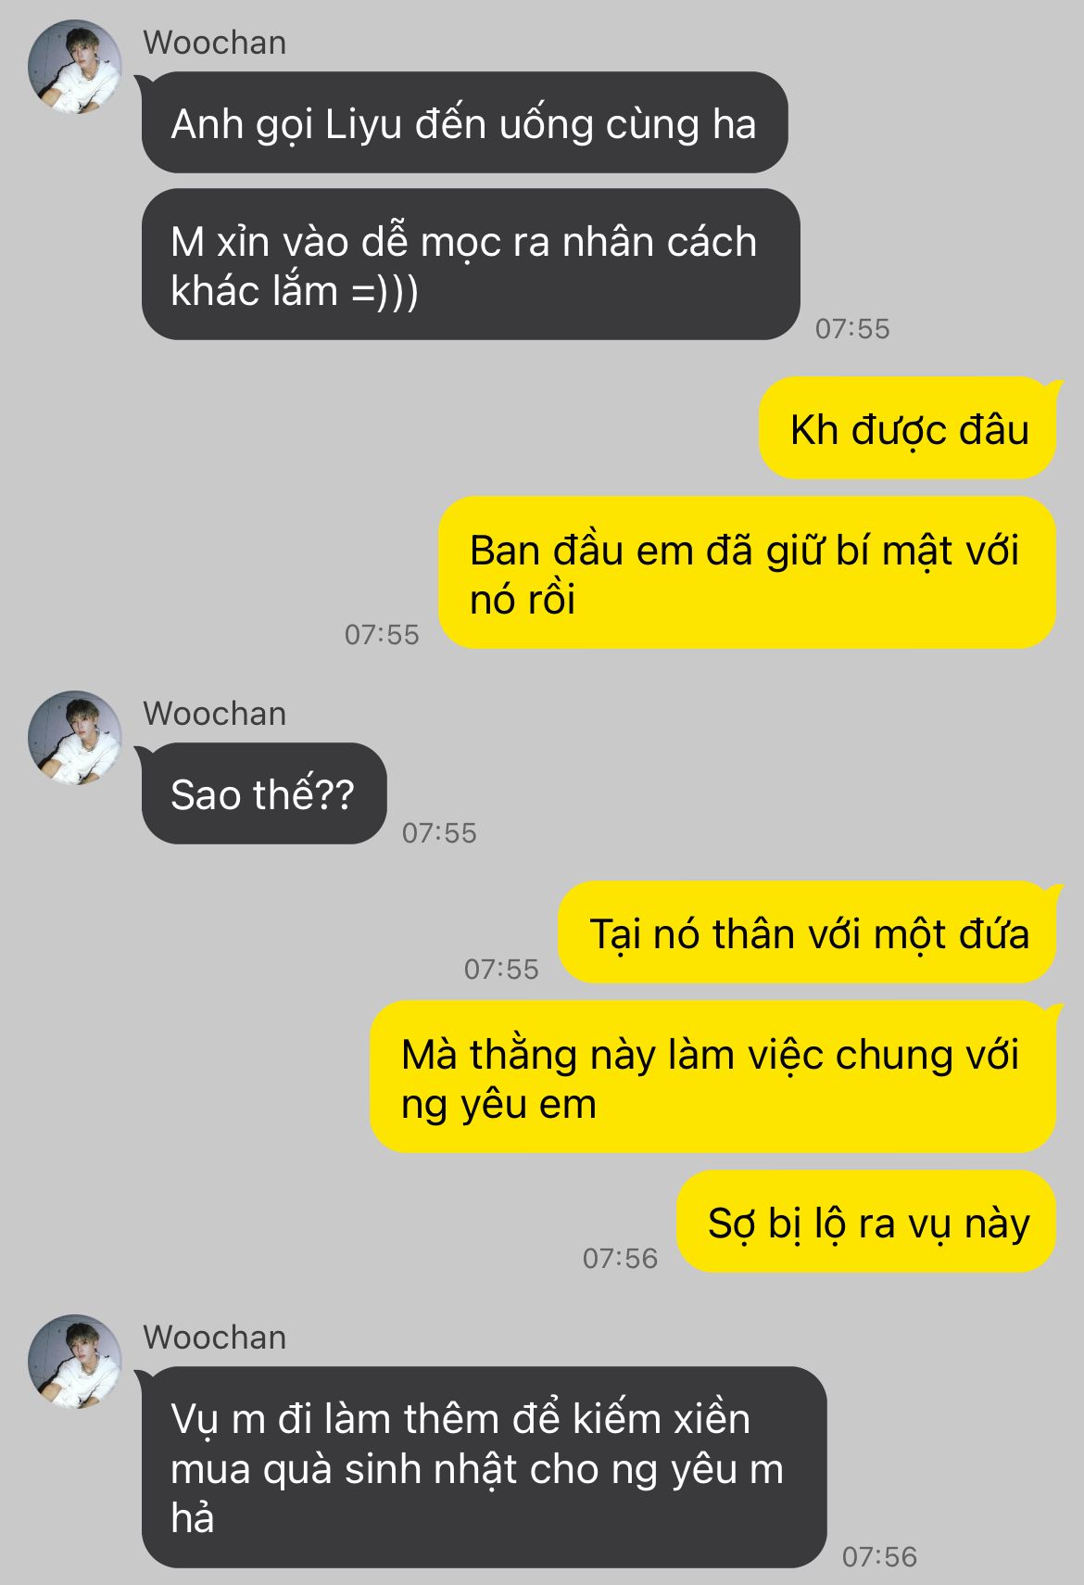Click the 07:55 timestamp after the 'M xỉn' message
Screen dimensions: 1084x1585
[x=852, y=328]
